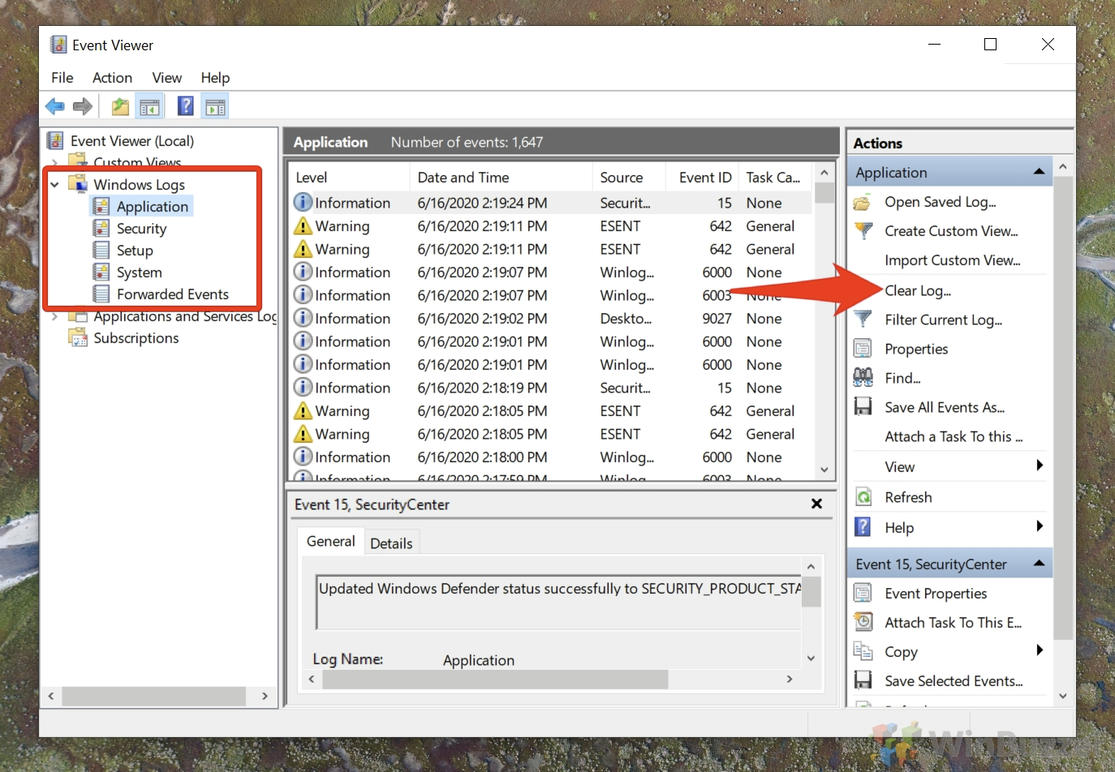Toggle the Show/Hide Action Pane icon
The width and height of the screenshot is (1115, 772).
tap(215, 106)
